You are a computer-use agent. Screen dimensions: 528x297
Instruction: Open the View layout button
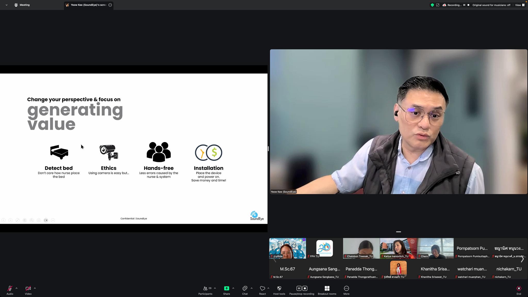tap(520, 5)
